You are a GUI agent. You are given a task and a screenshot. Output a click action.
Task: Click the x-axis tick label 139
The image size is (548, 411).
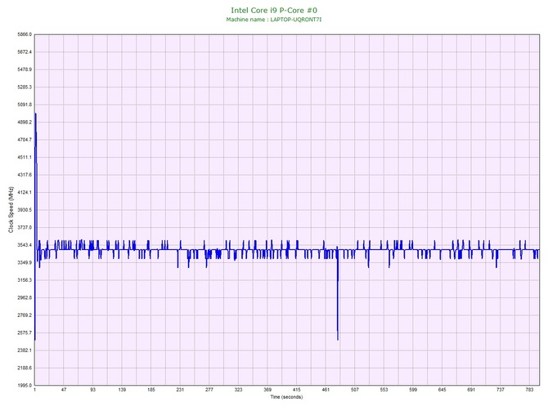[x=122, y=390]
